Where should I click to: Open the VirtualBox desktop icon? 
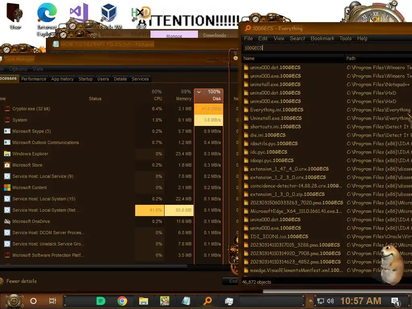click(109, 12)
